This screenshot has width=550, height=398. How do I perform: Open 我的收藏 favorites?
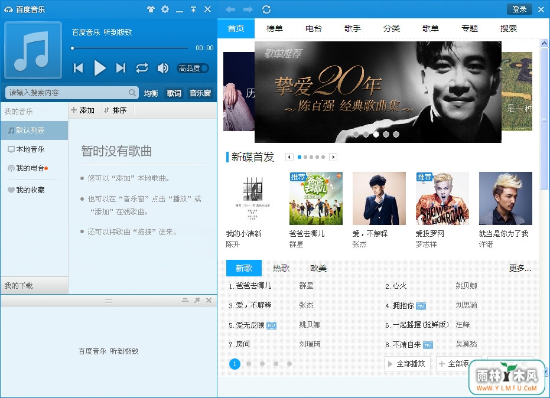(34, 190)
